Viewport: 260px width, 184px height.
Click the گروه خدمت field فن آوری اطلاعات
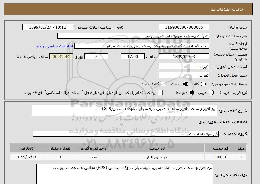point(126,134)
